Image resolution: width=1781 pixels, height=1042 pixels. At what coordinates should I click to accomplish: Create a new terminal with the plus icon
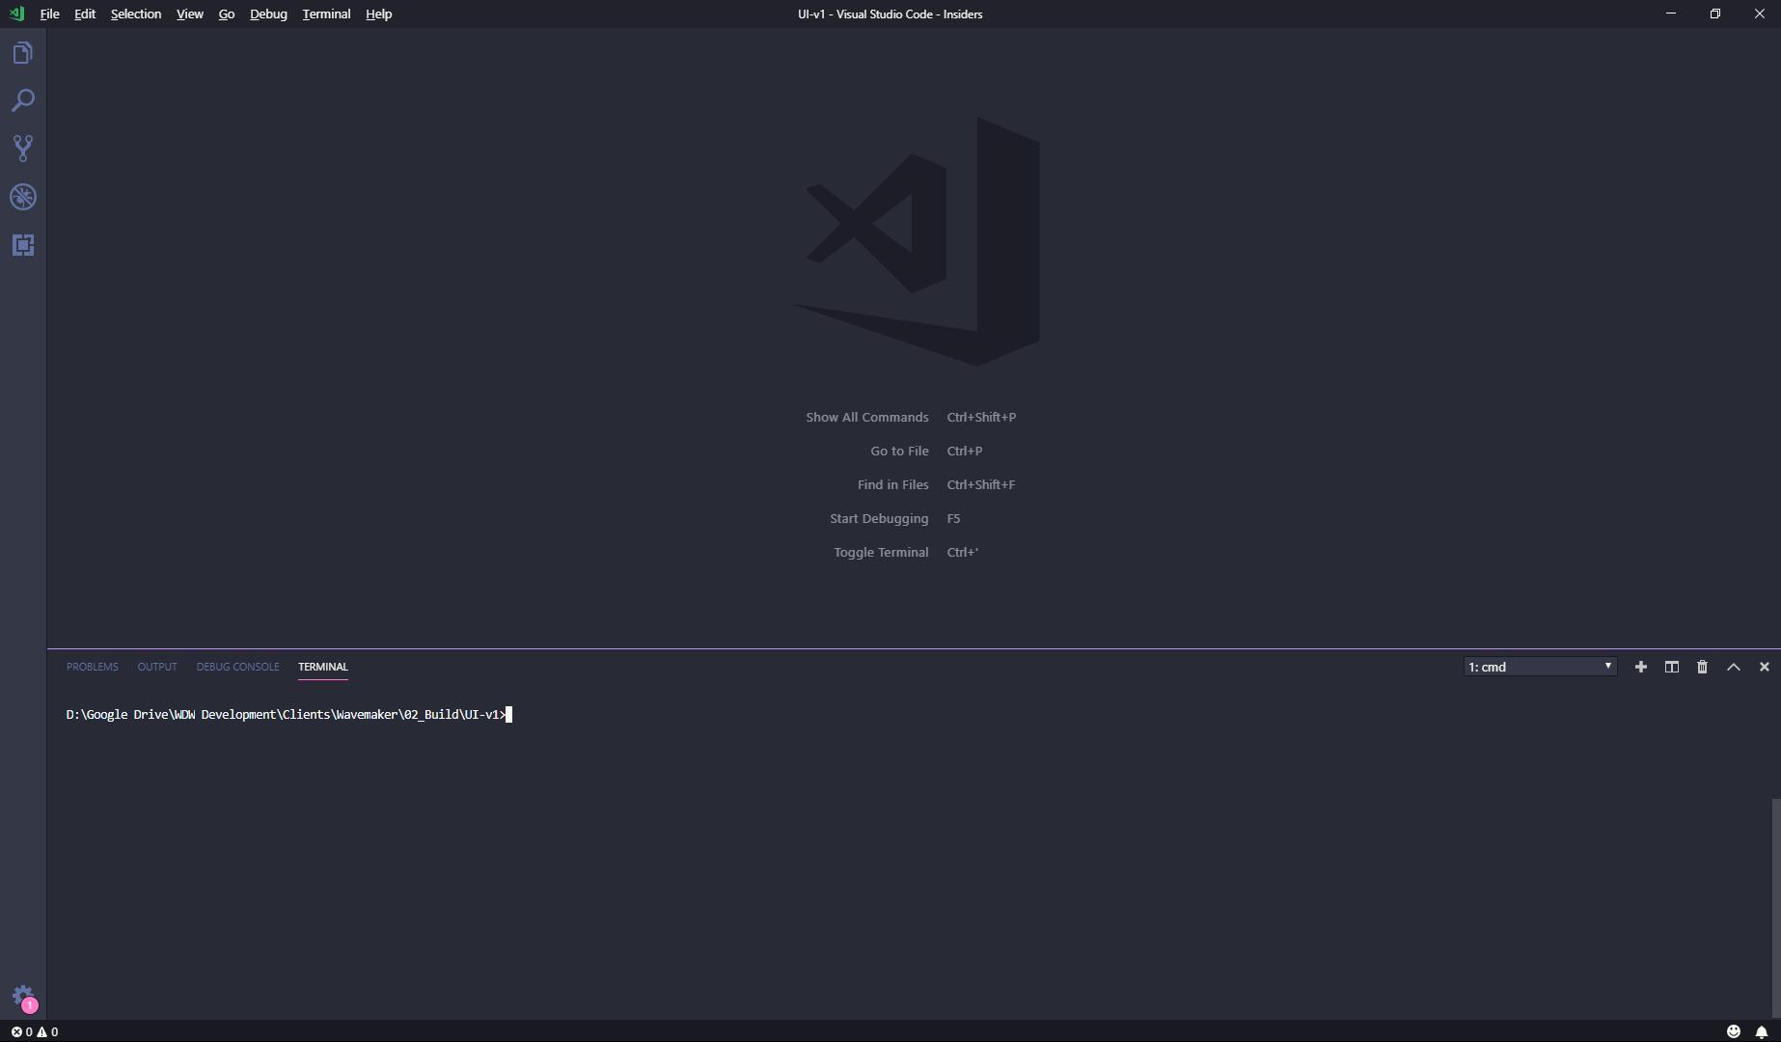(1640, 666)
